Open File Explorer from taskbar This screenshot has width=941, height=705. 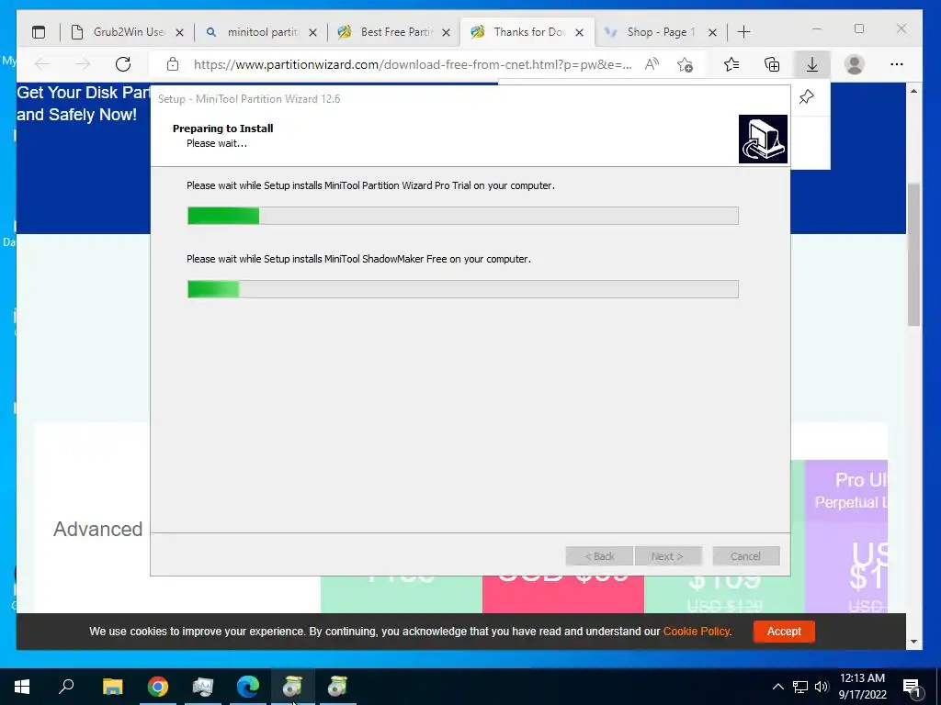tap(112, 687)
